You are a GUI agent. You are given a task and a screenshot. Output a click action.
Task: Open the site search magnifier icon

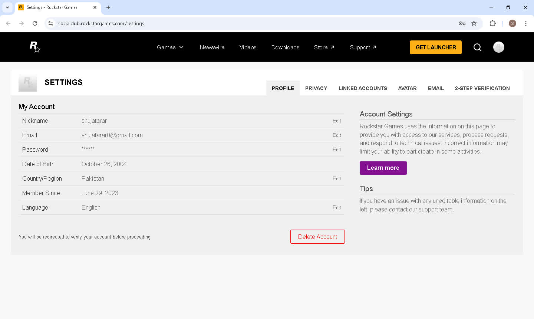pyautogui.click(x=477, y=47)
